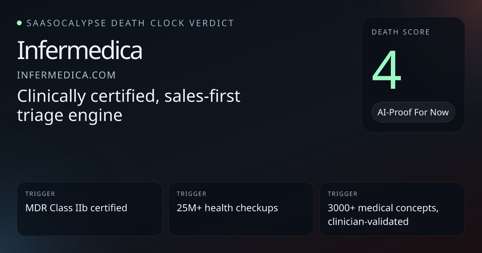The image size is (482, 253).
Task: Click the DEATH SCORE label
Action: (400, 32)
